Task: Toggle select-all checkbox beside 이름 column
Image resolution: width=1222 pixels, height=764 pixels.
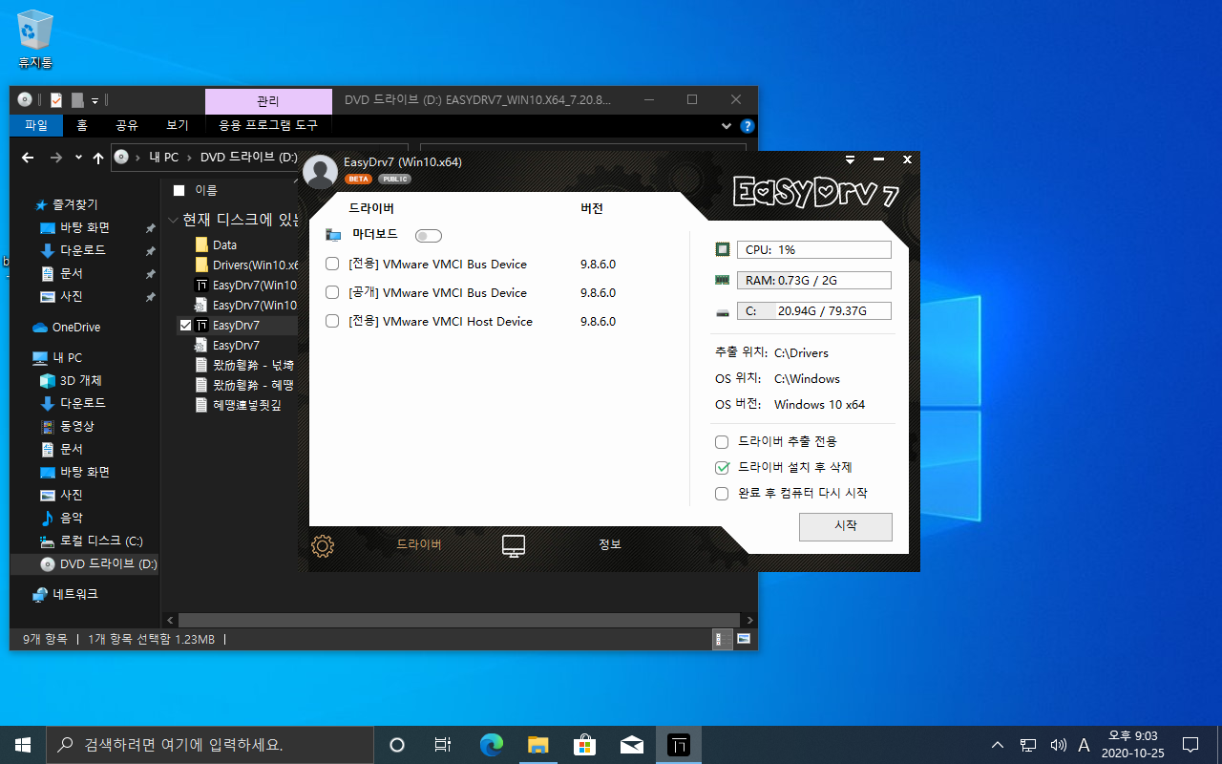Action: [179, 191]
